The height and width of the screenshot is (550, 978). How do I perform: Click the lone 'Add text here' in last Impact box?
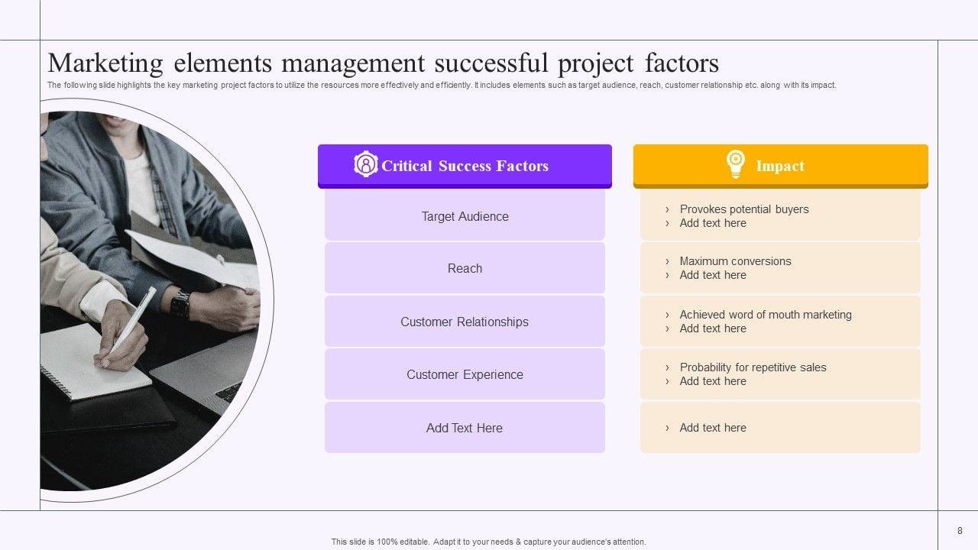pyautogui.click(x=713, y=428)
